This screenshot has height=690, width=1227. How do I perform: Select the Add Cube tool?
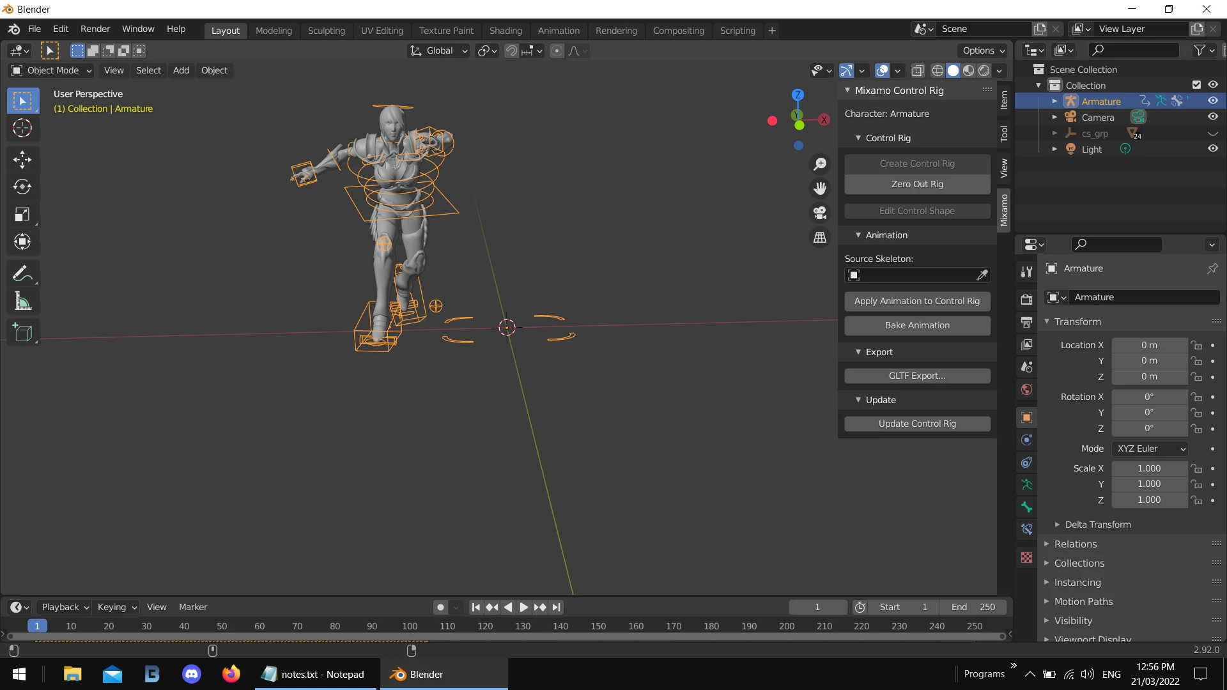(22, 332)
